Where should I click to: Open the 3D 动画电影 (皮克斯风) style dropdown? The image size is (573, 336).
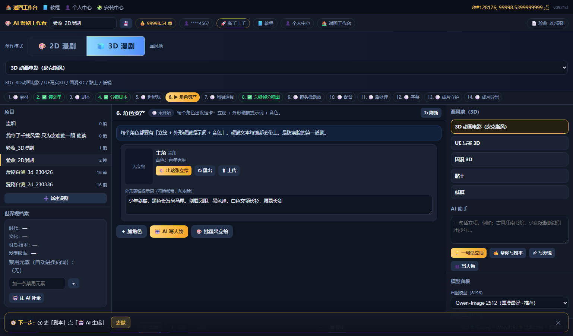(x=286, y=68)
